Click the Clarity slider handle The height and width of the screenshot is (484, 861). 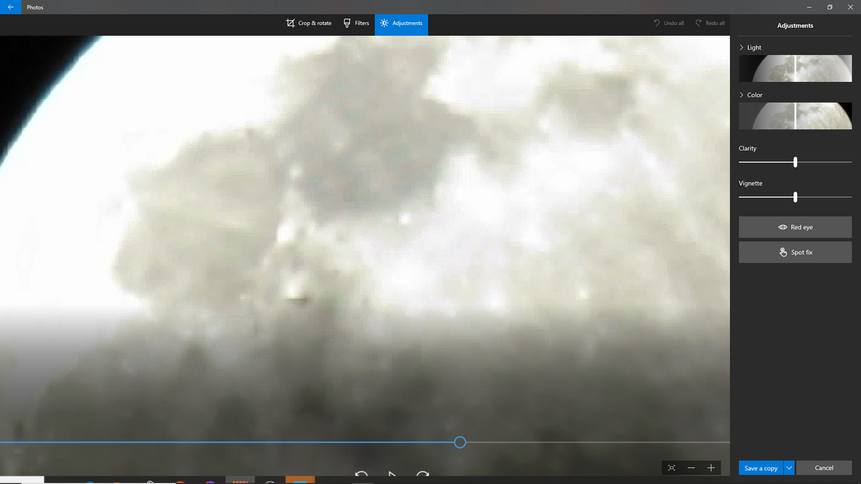pos(795,162)
